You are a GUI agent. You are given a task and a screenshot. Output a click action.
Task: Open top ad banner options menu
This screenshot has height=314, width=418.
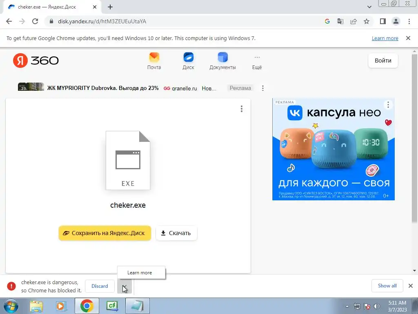click(263, 88)
